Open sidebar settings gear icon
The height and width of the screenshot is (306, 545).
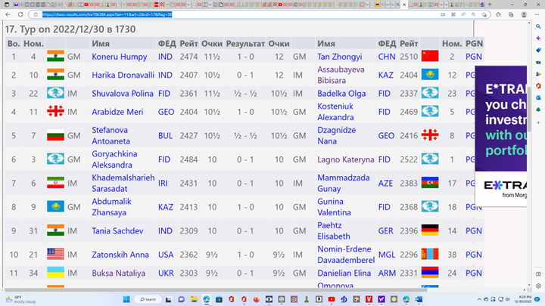[538, 286]
